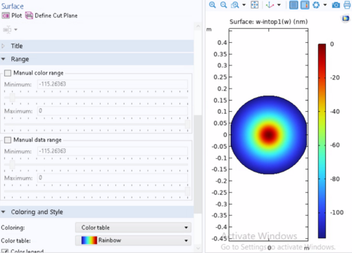Viewport: 352px width, 253px height.
Task: Click the plot title Surface: w-intop1(w) (nm)
Action: tap(268, 22)
